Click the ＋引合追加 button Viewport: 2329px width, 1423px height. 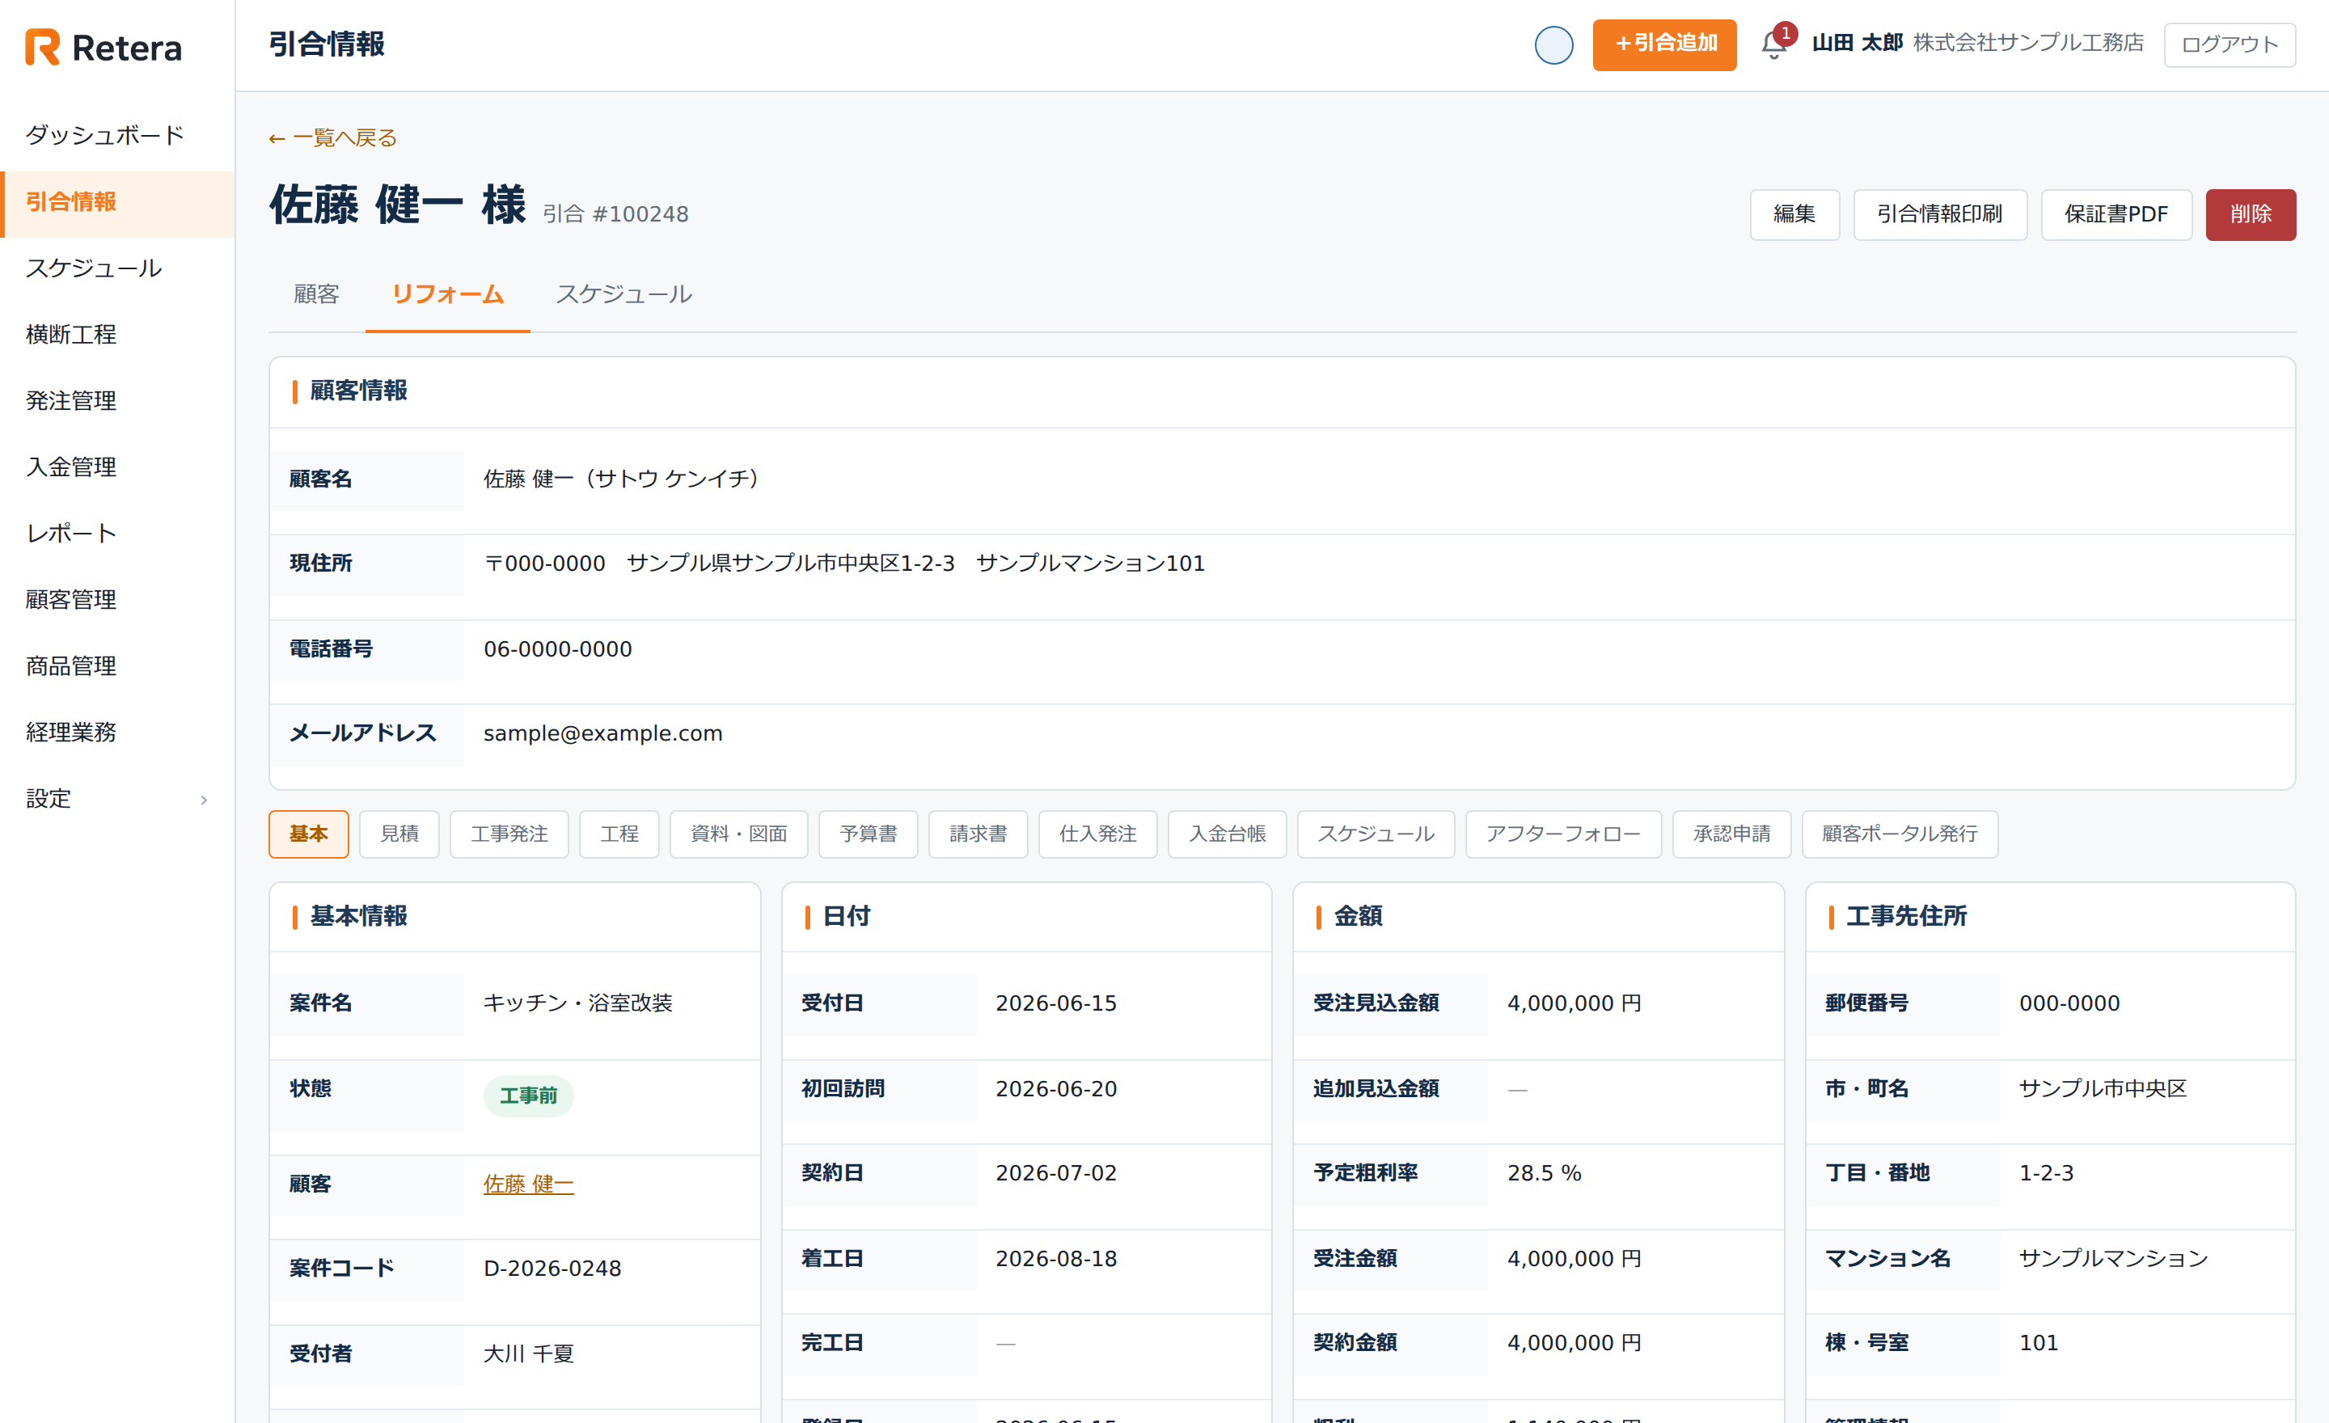pos(1663,44)
